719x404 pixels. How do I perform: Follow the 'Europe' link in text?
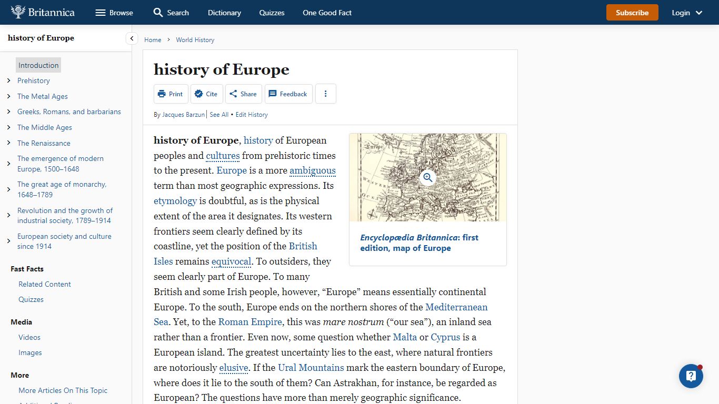pos(232,170)
